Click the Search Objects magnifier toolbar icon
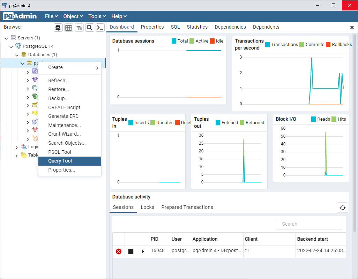 89,28
